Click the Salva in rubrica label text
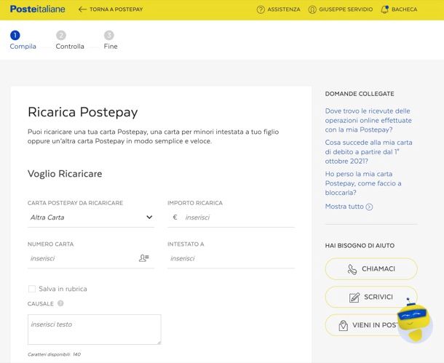Image resolution: width=444 pixels, height=363 pixels. 63,289
